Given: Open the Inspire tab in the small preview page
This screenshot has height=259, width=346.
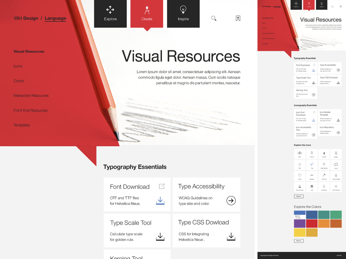Looking at the screenshot, I should click(x=322, y=5).
